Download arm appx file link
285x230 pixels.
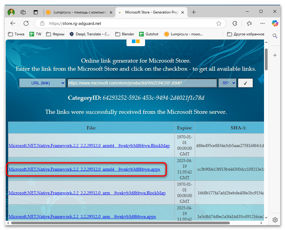82,217
